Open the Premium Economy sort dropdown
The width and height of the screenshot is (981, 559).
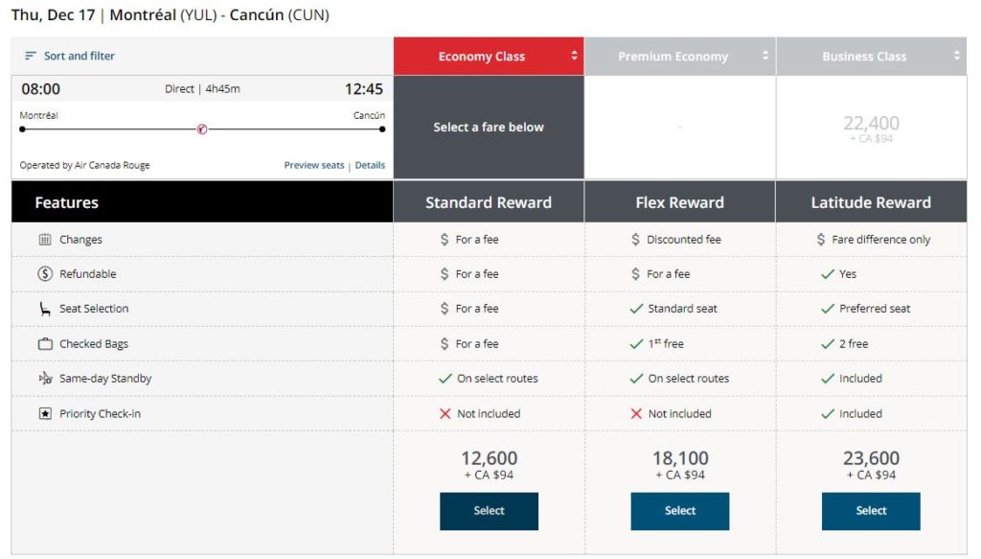[x=764, y=56]
